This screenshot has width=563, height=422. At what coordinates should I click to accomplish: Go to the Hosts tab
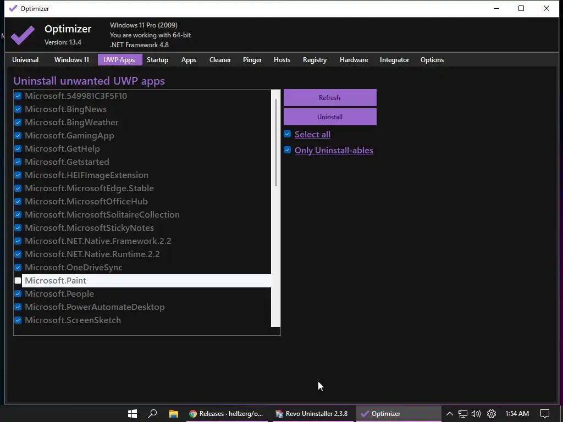click(282, 60)
